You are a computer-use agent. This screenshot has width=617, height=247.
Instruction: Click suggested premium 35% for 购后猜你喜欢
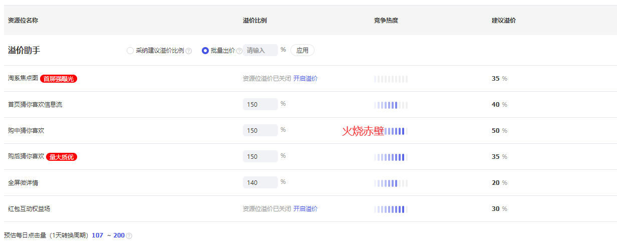coord(499,157)
